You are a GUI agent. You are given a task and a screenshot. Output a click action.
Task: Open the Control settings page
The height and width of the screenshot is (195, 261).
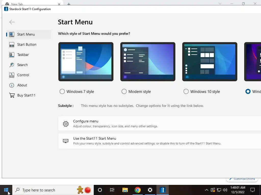pos(29,75)
